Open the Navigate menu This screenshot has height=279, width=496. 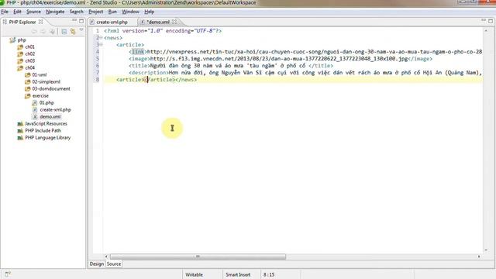(x=55, y=12)
